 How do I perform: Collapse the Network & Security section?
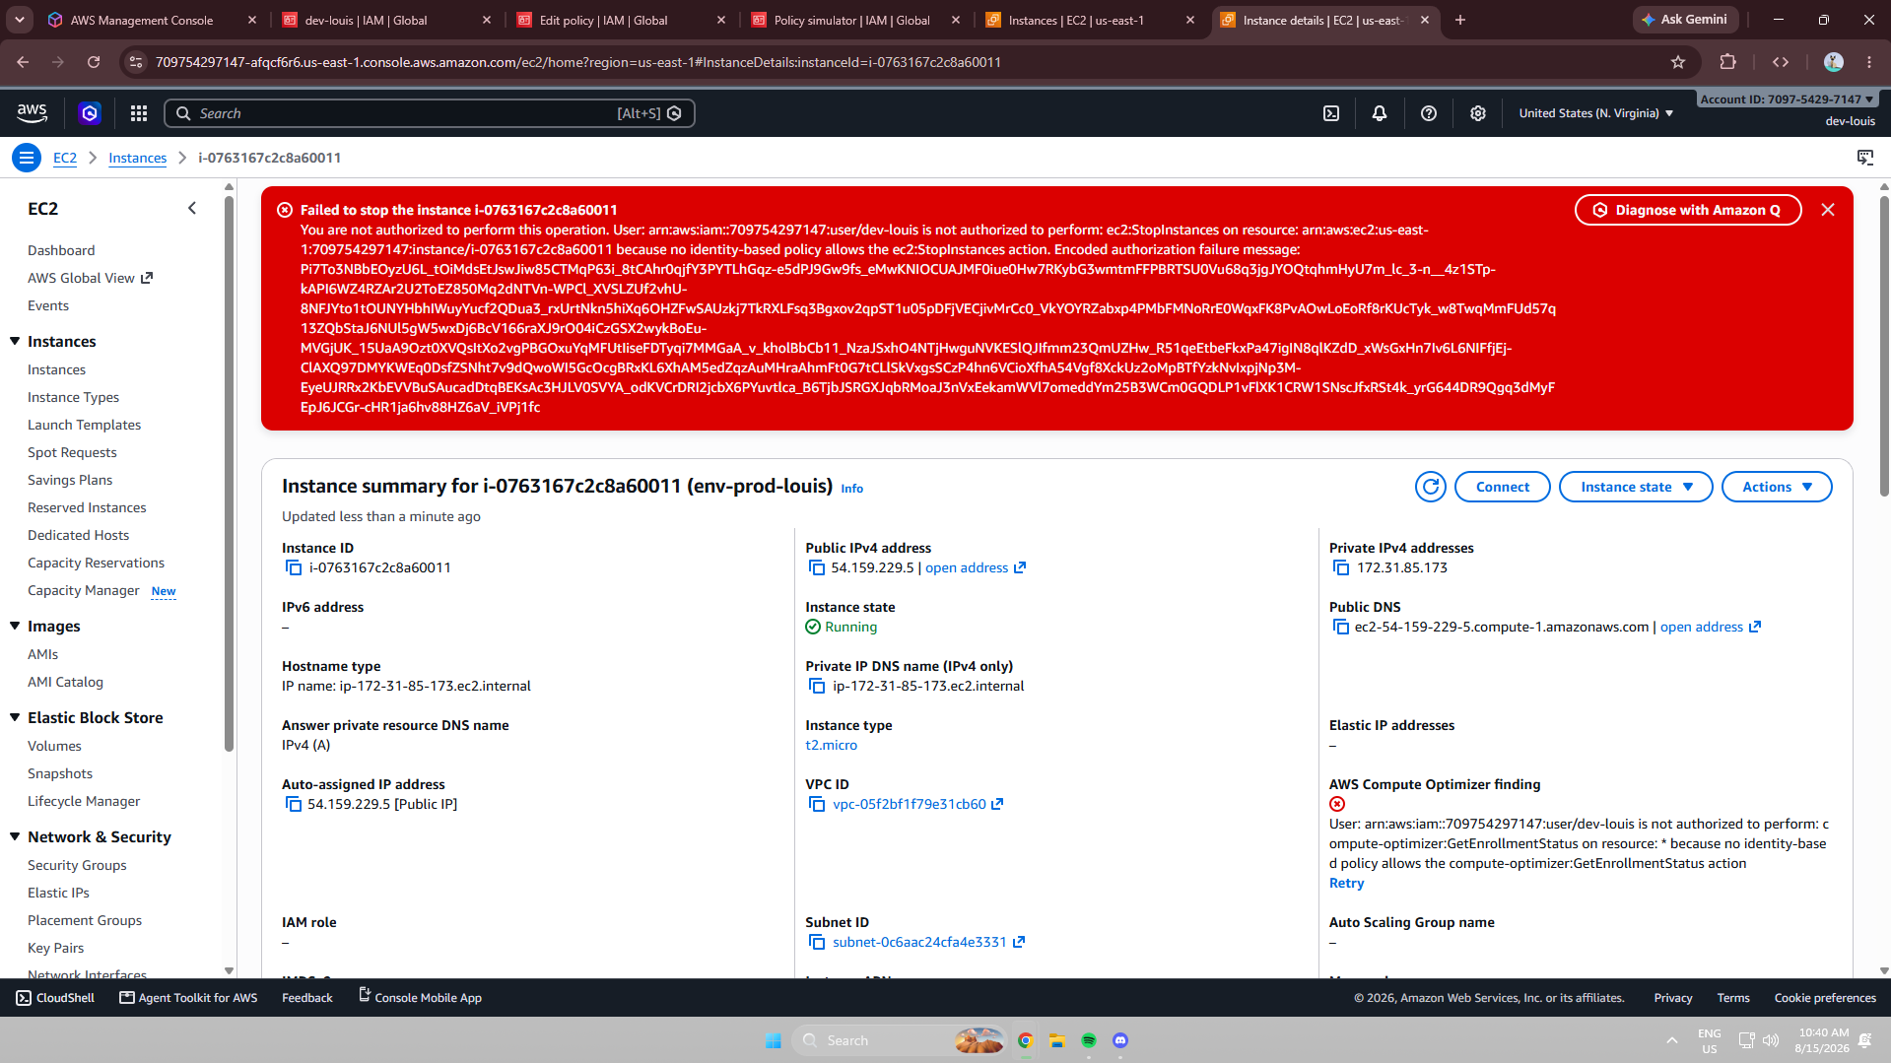(15, 836)
